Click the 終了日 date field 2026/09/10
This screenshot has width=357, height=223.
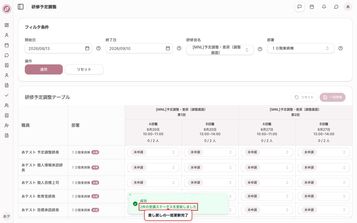139,48
